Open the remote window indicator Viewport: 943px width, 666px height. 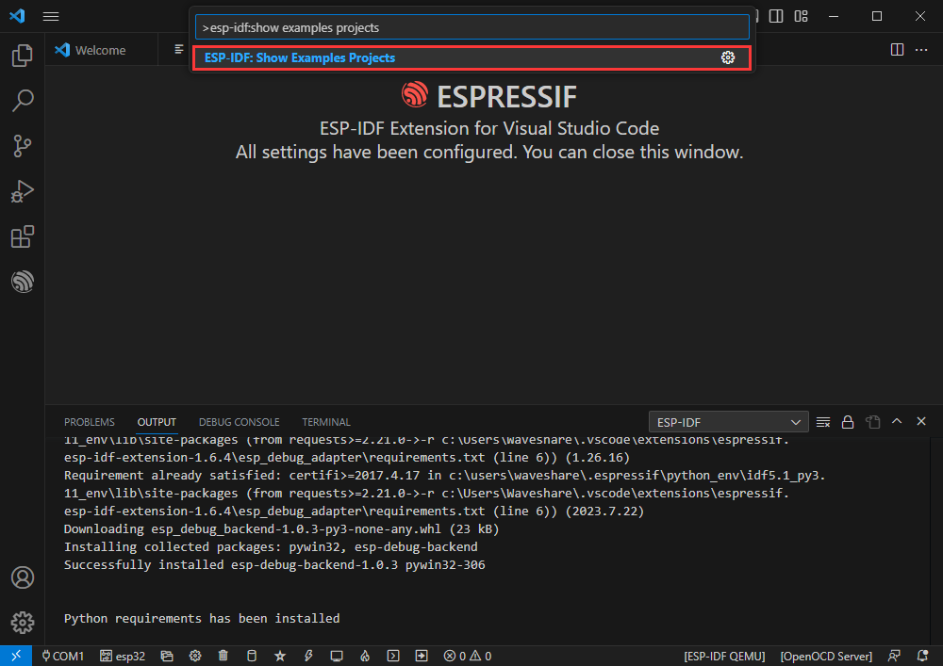(x=16, y=656)
